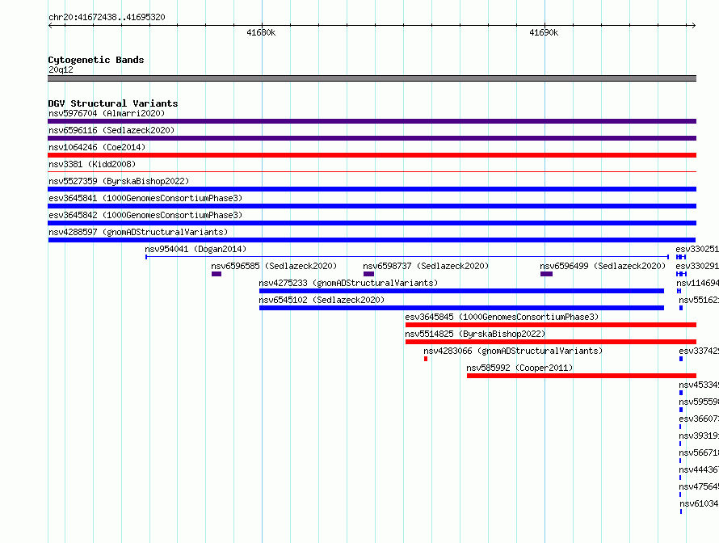Screen dimensions: 719x543
Task: Click the 41690k ruler tick label
Action: 544,32
